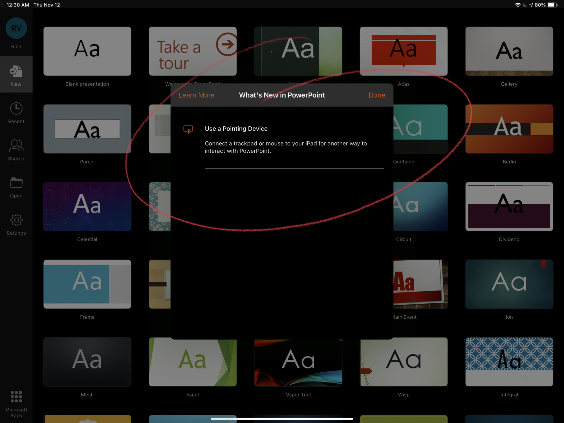Choose the Blank presentation template
564x423 pixels.
pyautogui.click(x=87, y=51)
